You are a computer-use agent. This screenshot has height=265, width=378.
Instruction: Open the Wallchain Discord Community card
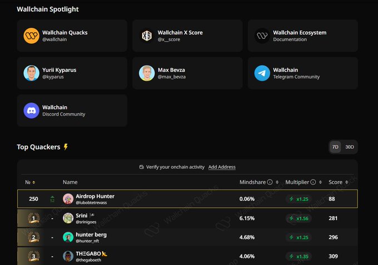click(72, 111)
